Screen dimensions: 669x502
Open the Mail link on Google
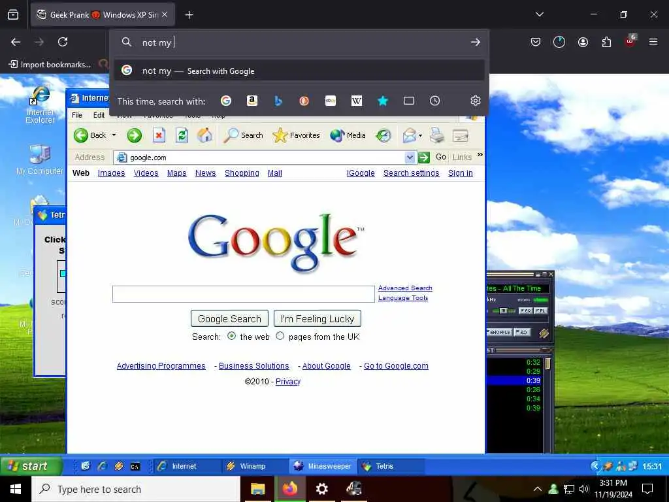tap(275, 173)
